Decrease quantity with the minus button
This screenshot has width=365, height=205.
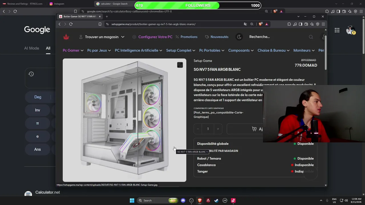198,129
